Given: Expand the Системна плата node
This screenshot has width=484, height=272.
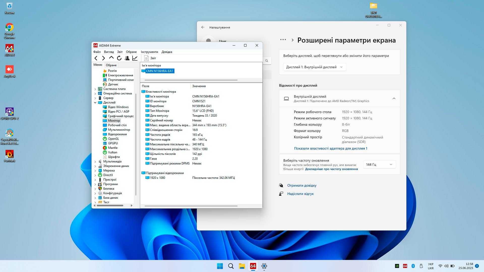Looking at the screenshot, I should tap(95, 89).
